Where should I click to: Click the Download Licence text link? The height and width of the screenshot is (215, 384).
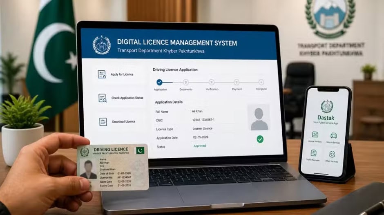click(124, 121)
